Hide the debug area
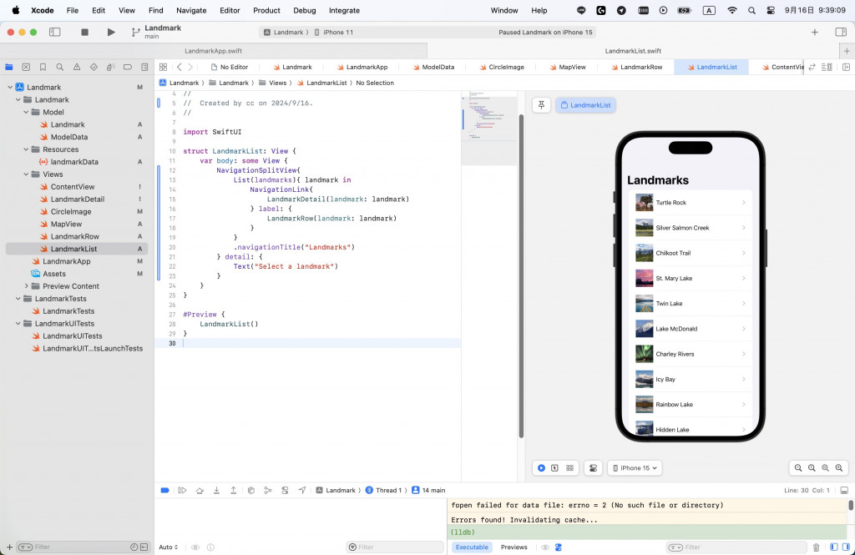Viewport: 855px width, 555px height. pos(844,490)
